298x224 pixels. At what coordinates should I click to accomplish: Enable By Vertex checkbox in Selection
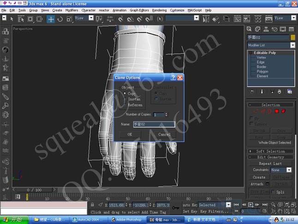[251, 118]
